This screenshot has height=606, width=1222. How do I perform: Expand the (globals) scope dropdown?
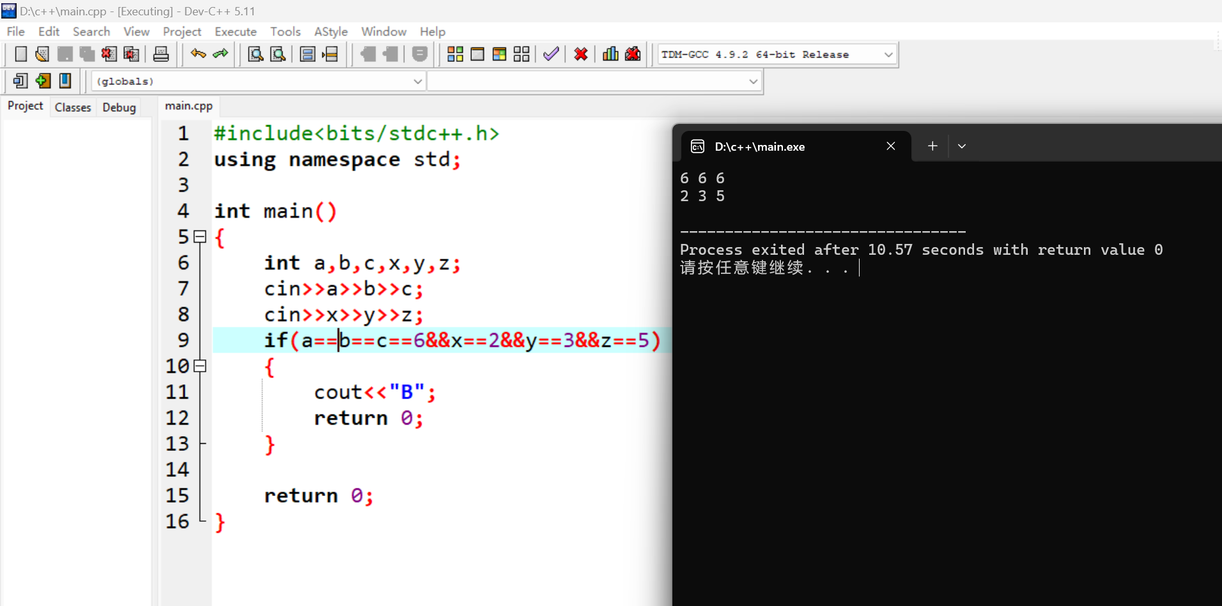tap(417, 82)
